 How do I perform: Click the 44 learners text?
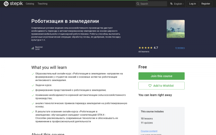[144, 51]
